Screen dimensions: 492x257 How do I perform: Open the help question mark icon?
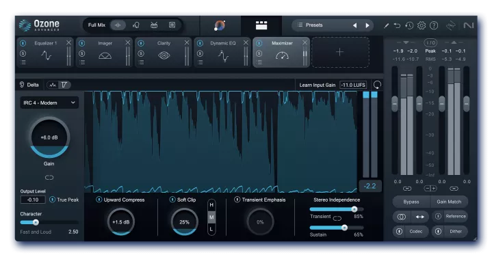click(x=434, y=25)
